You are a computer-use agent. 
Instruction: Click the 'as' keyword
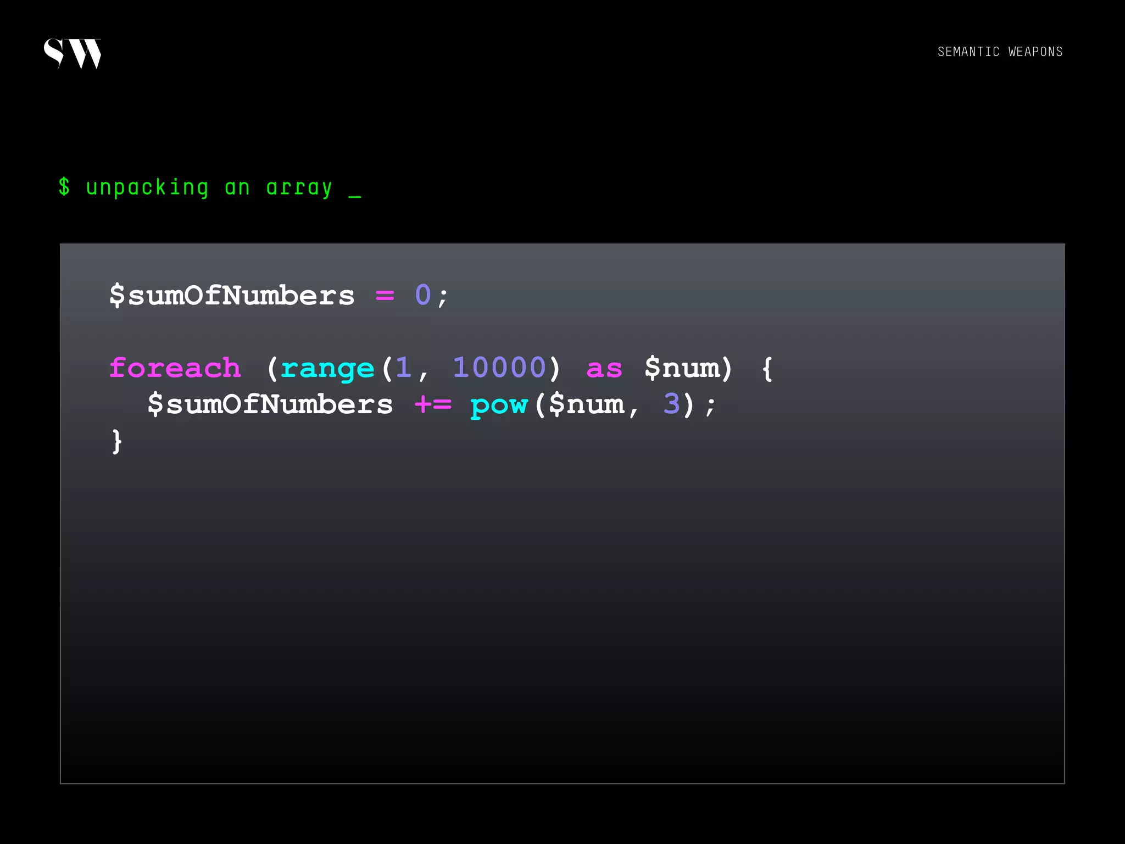[x=604, y=369]
